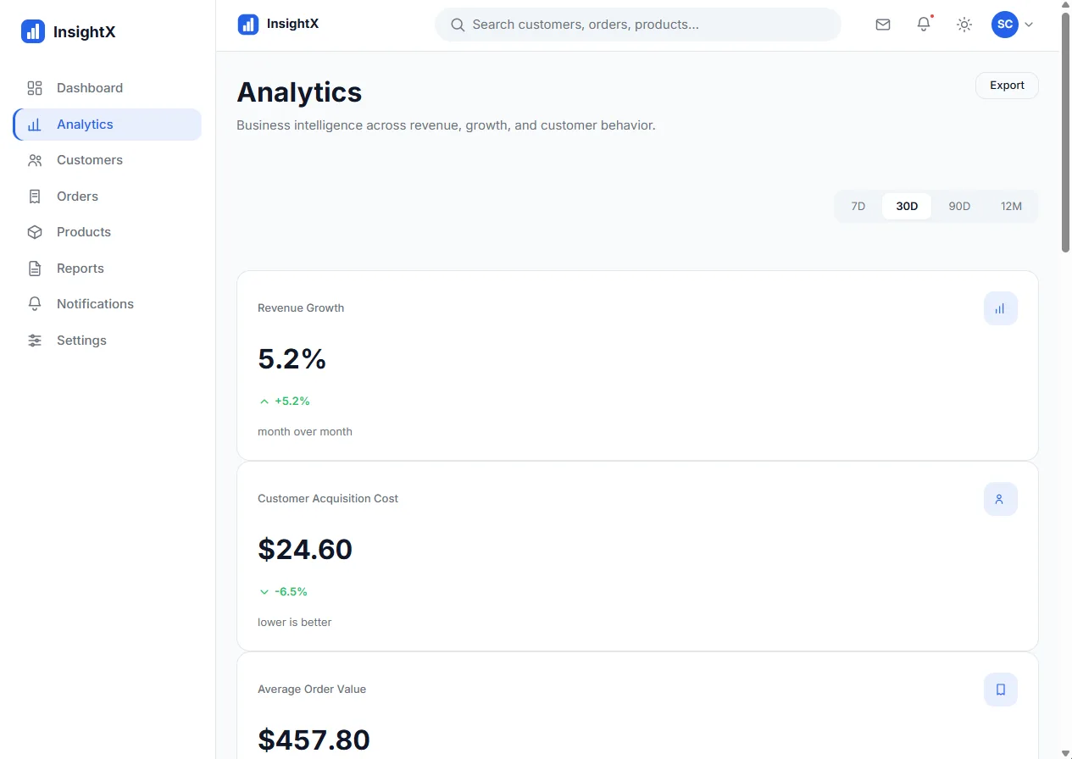Click the scrollbar down arrow
The image size is (1072, 759).
(1065, 753)
